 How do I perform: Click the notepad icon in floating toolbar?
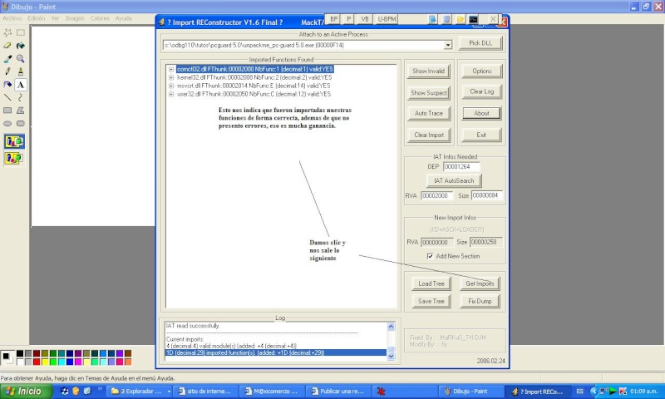(x=446, y=19)
